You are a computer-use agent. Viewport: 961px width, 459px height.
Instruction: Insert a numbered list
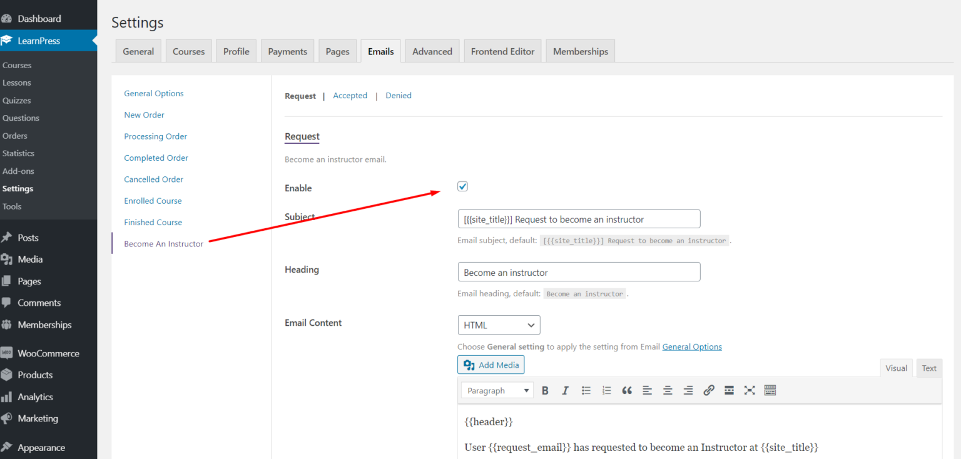(x=606, y=390)
